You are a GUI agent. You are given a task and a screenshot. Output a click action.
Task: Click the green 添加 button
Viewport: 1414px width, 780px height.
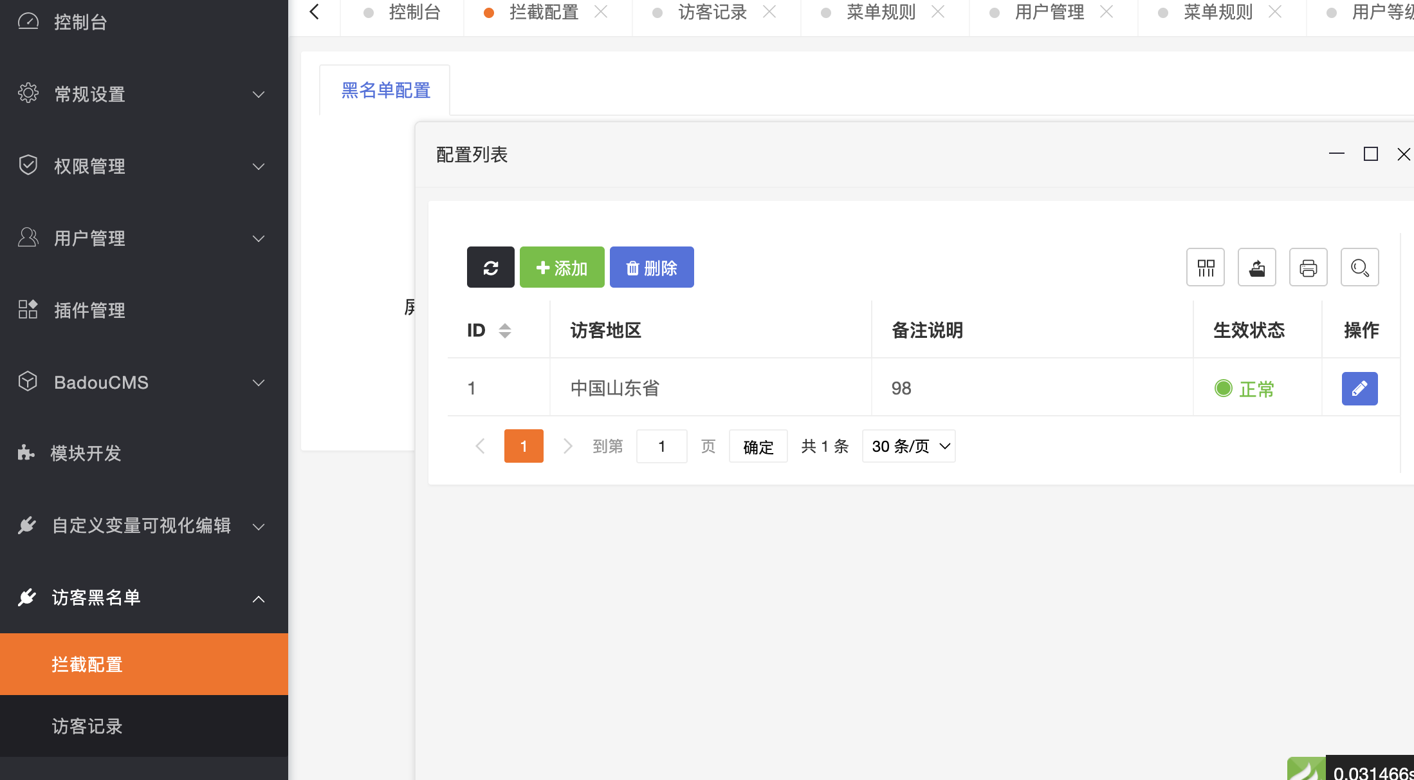click(x=562, y=267)
